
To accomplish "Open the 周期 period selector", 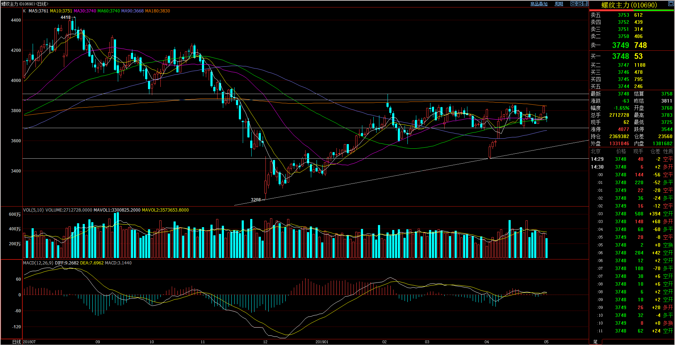I will pos(559,4).
